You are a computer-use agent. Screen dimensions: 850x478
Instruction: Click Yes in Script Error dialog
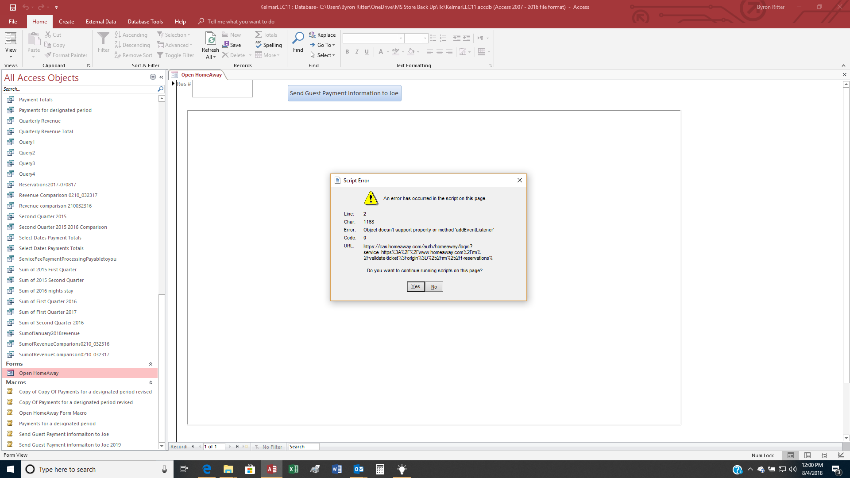point(415,287)
